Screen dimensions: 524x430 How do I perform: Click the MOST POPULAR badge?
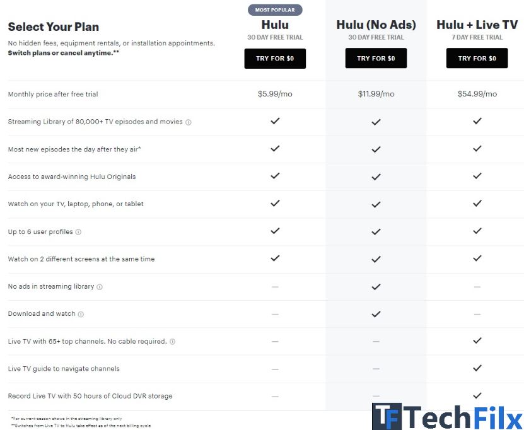[275, 10]
